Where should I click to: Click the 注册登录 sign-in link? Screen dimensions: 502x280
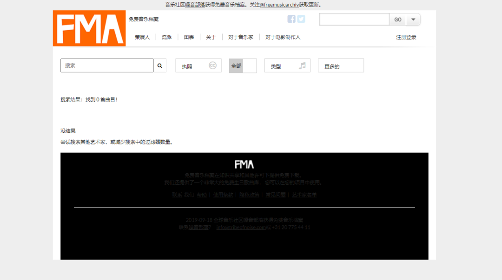click(406, 37)
